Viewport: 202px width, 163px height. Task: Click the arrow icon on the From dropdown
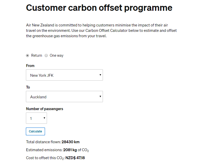point(100,75)
